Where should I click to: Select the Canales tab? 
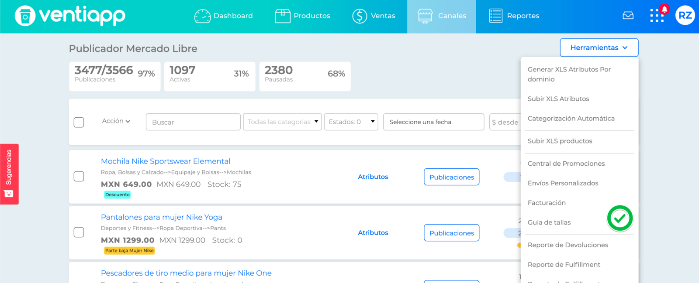point(442,16)
